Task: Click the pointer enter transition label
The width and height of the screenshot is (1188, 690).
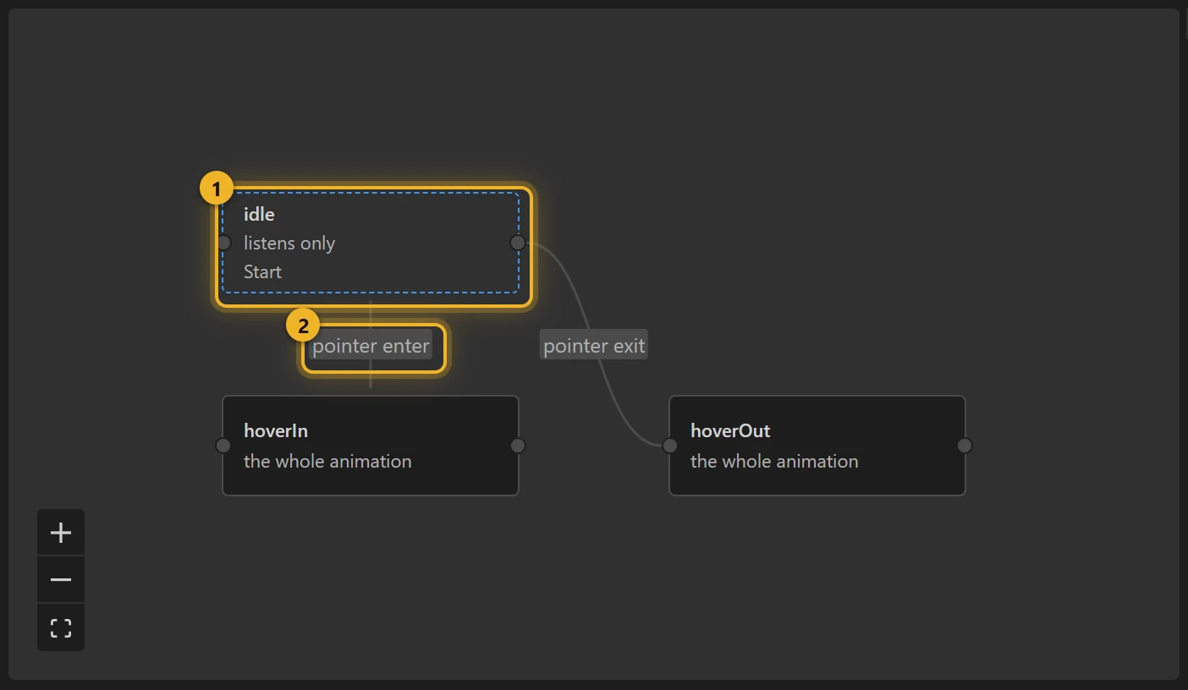Action: 371,345
